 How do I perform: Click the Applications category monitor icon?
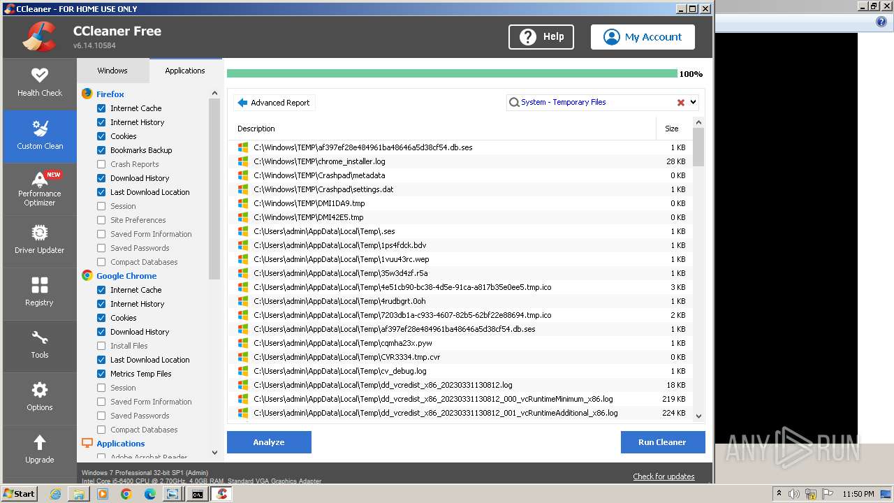click(87, 443)
